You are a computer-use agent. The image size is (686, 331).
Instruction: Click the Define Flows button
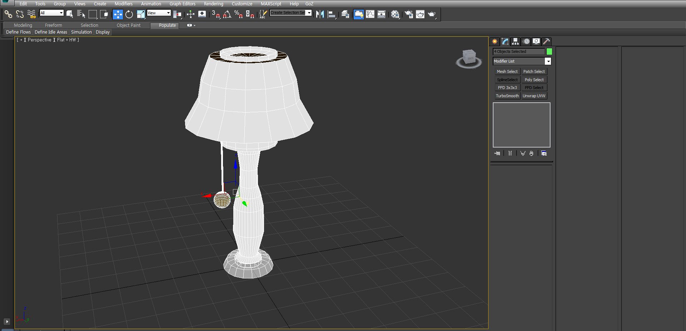point(19,32)
